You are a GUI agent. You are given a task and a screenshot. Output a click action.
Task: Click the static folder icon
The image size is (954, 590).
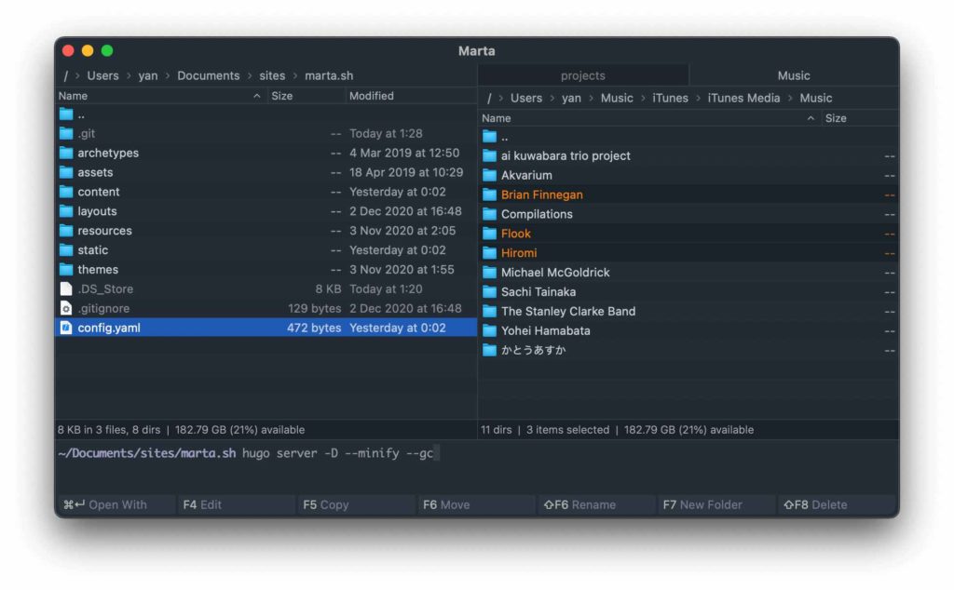[66, 250]
